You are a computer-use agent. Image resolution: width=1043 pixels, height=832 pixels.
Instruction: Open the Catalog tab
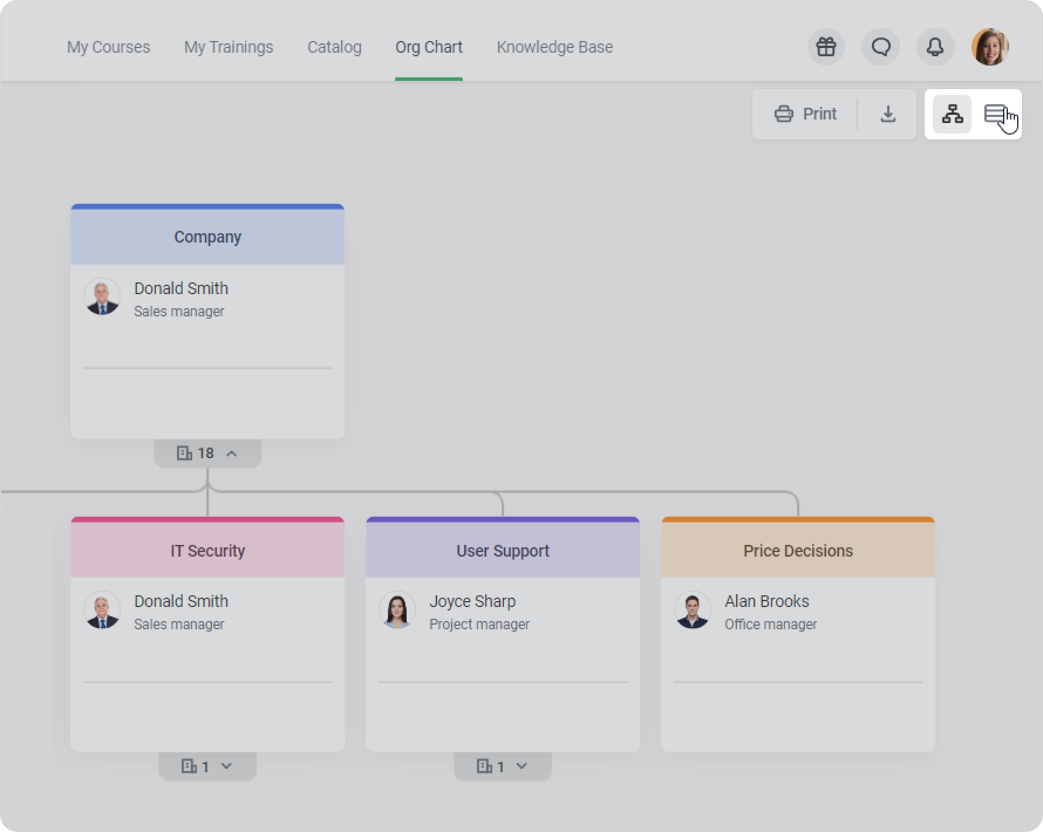pos(335,47)
